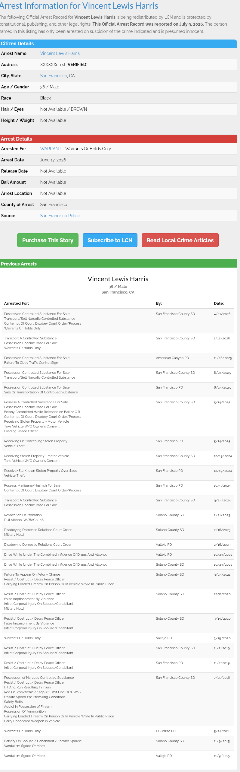Click the Vandalism $5000 Or More Vallejo PD row
The image size is (240, 772).
(x=118, y=756)
